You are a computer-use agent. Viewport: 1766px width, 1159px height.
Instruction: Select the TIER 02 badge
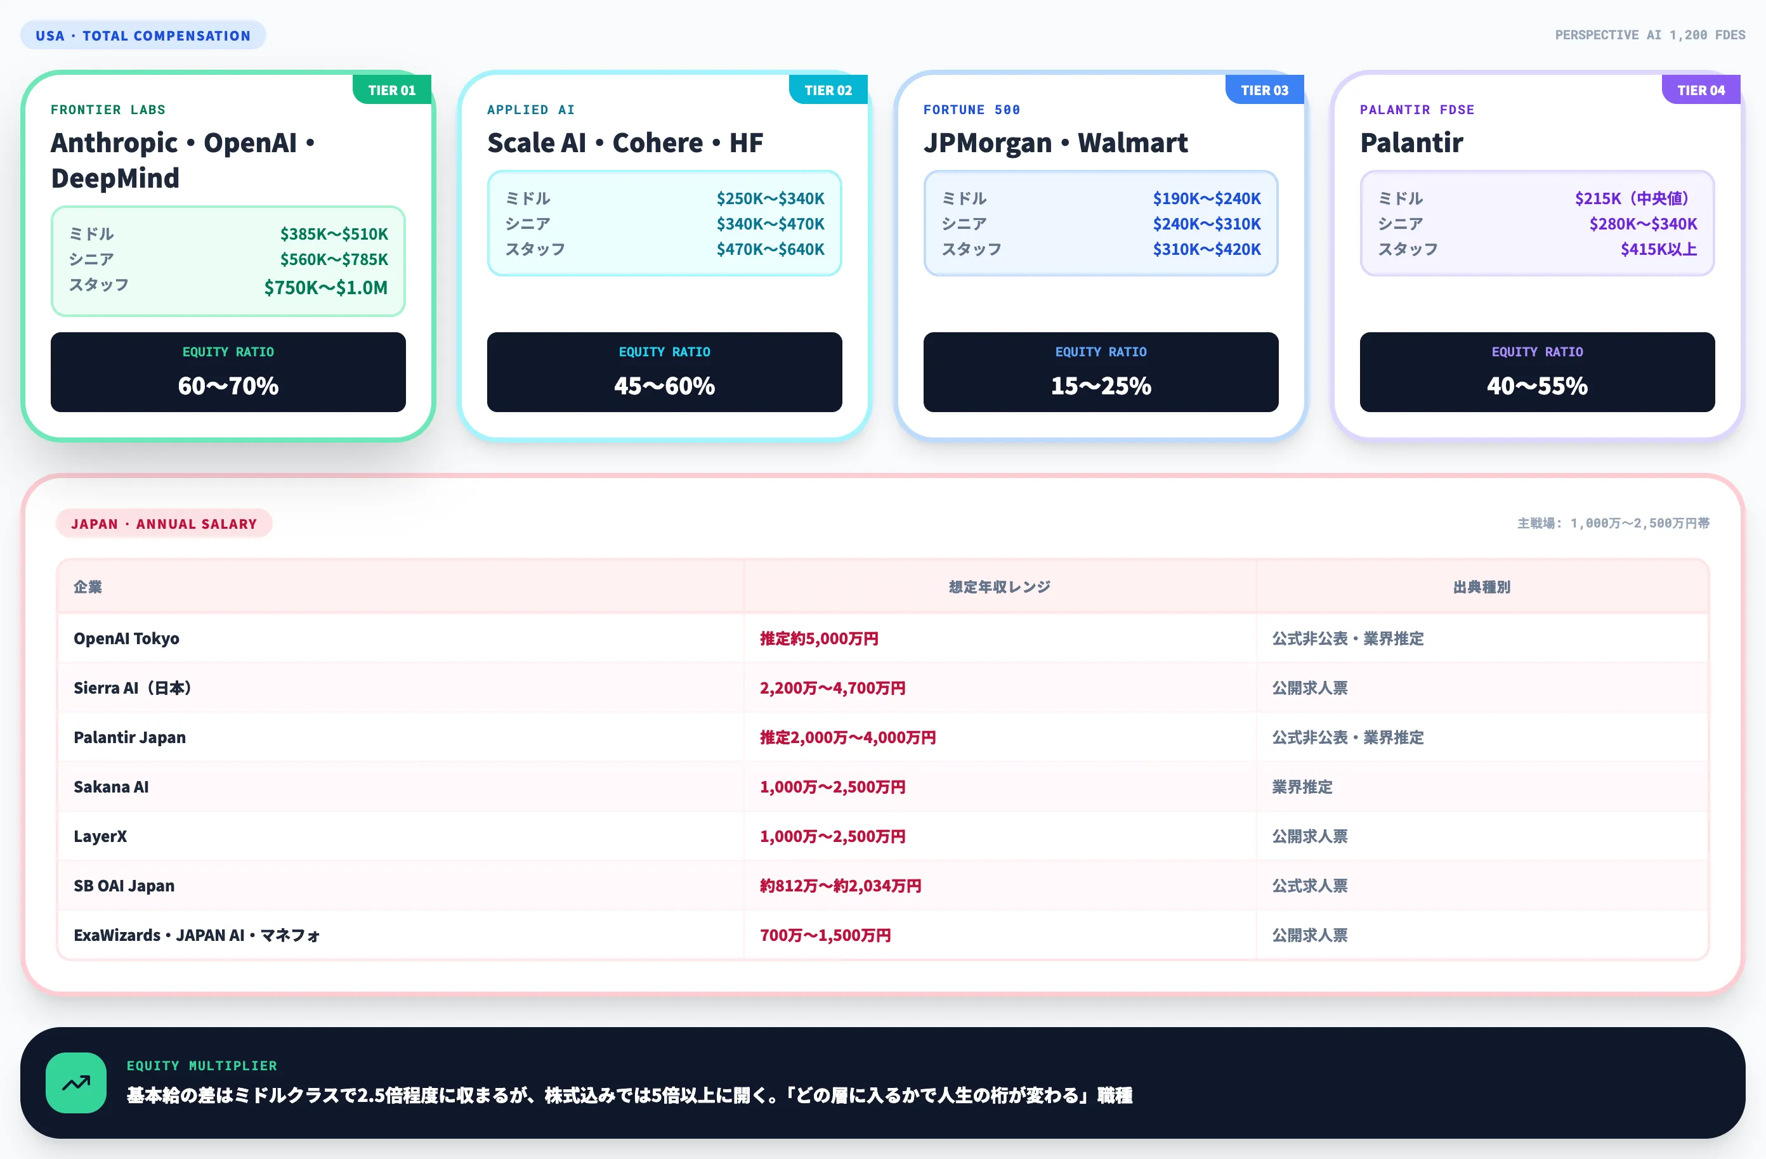tap(828, 90)
